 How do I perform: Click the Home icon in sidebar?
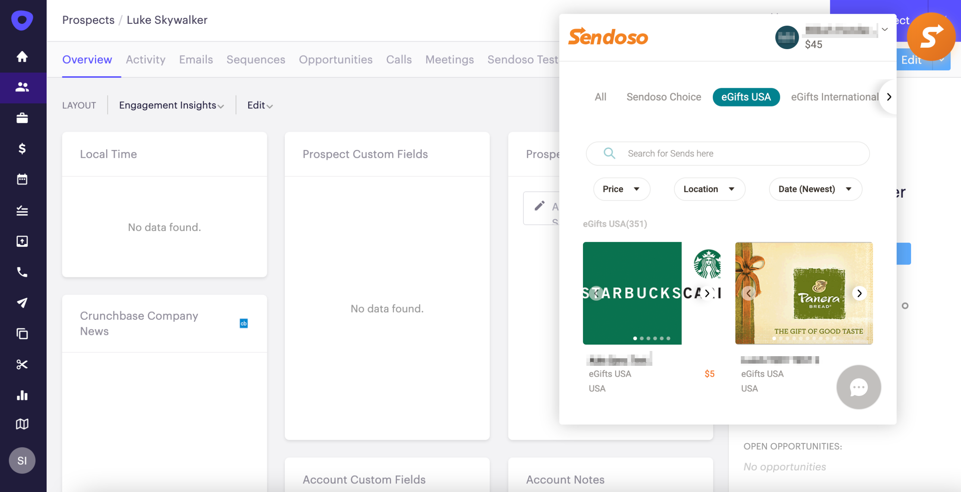22,57
